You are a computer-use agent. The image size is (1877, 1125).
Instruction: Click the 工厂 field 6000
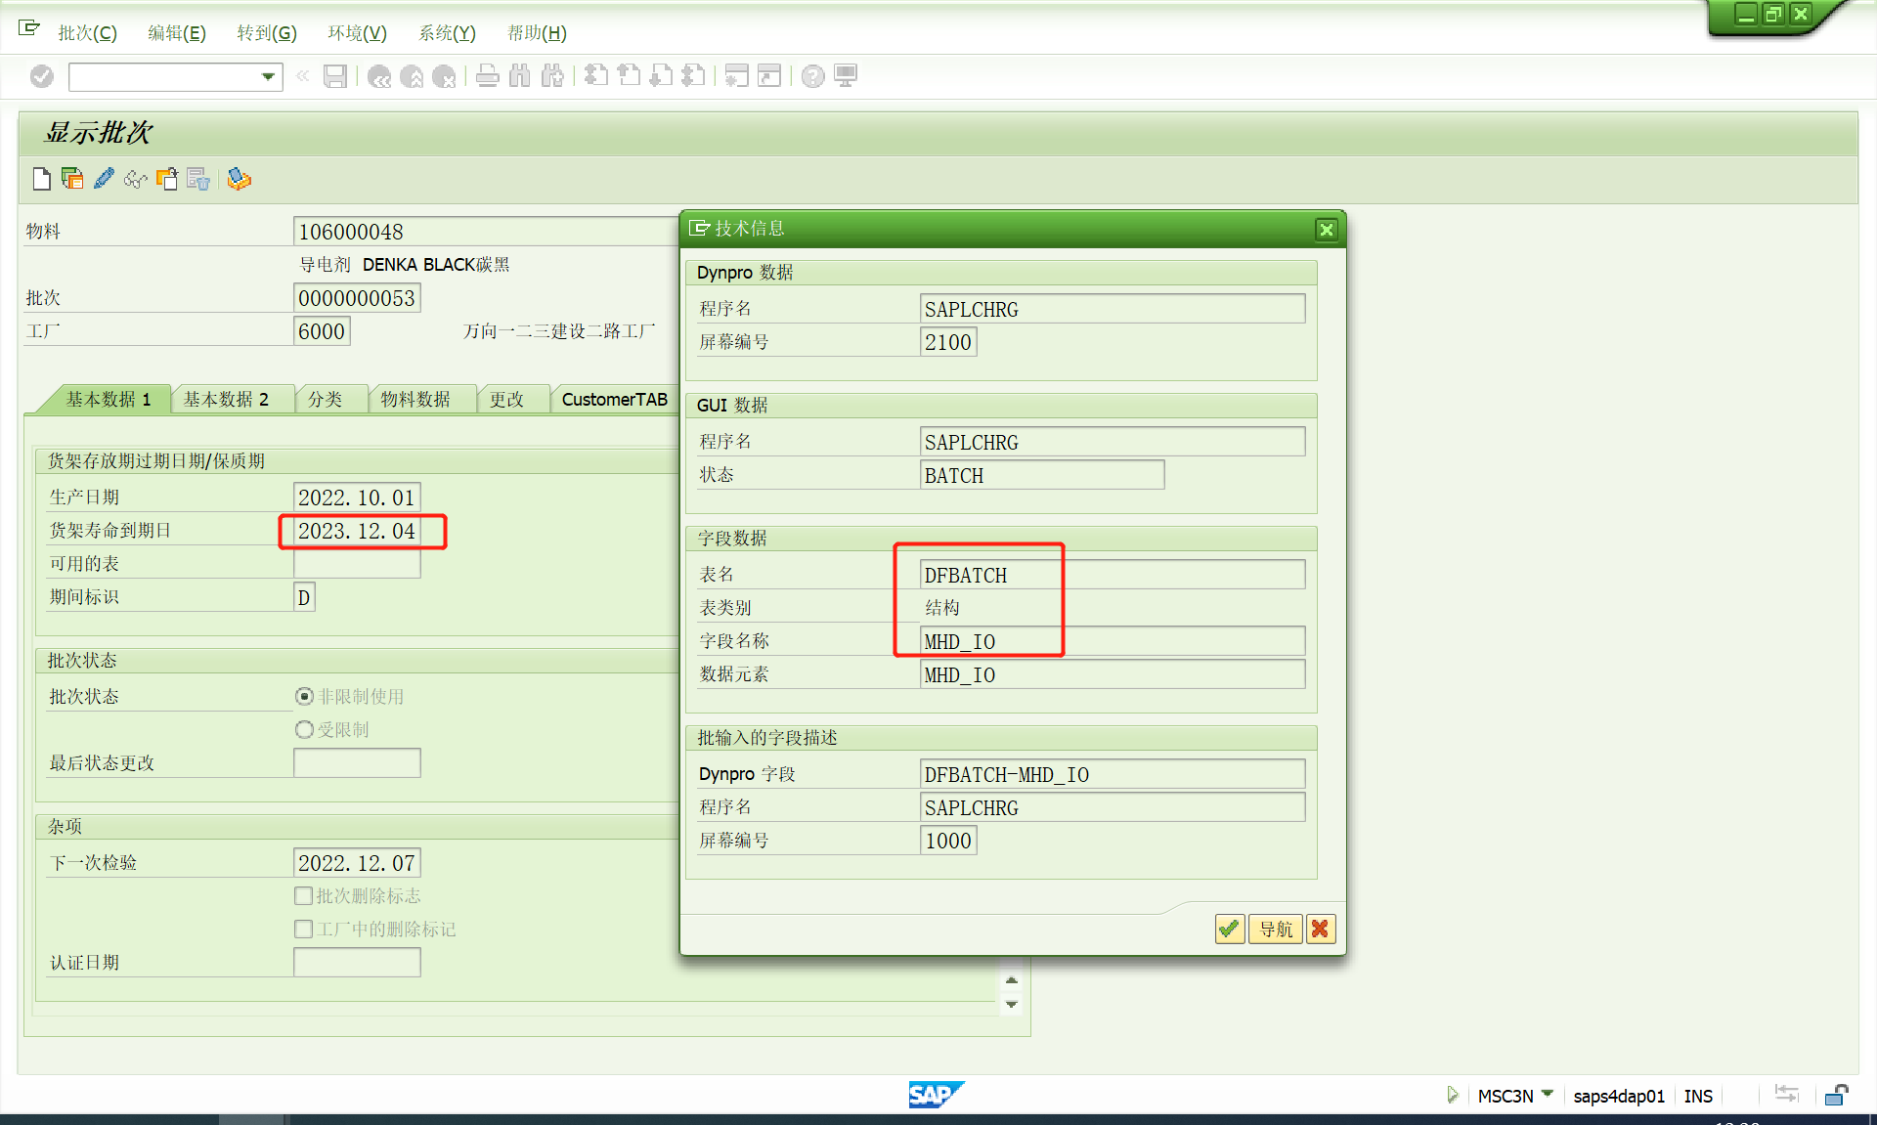[322, 331]
